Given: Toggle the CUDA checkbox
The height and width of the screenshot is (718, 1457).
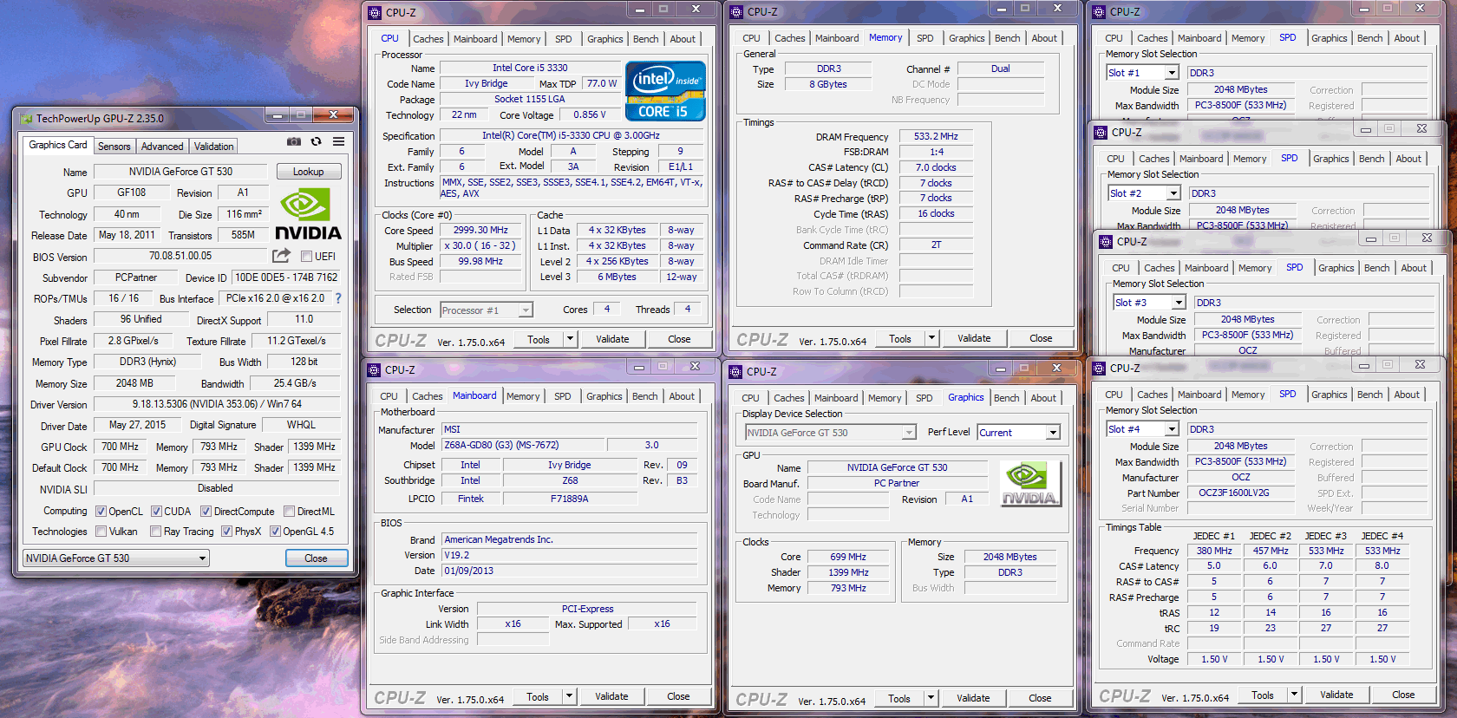Looking at the screenshot, I should tap(157, 512).
